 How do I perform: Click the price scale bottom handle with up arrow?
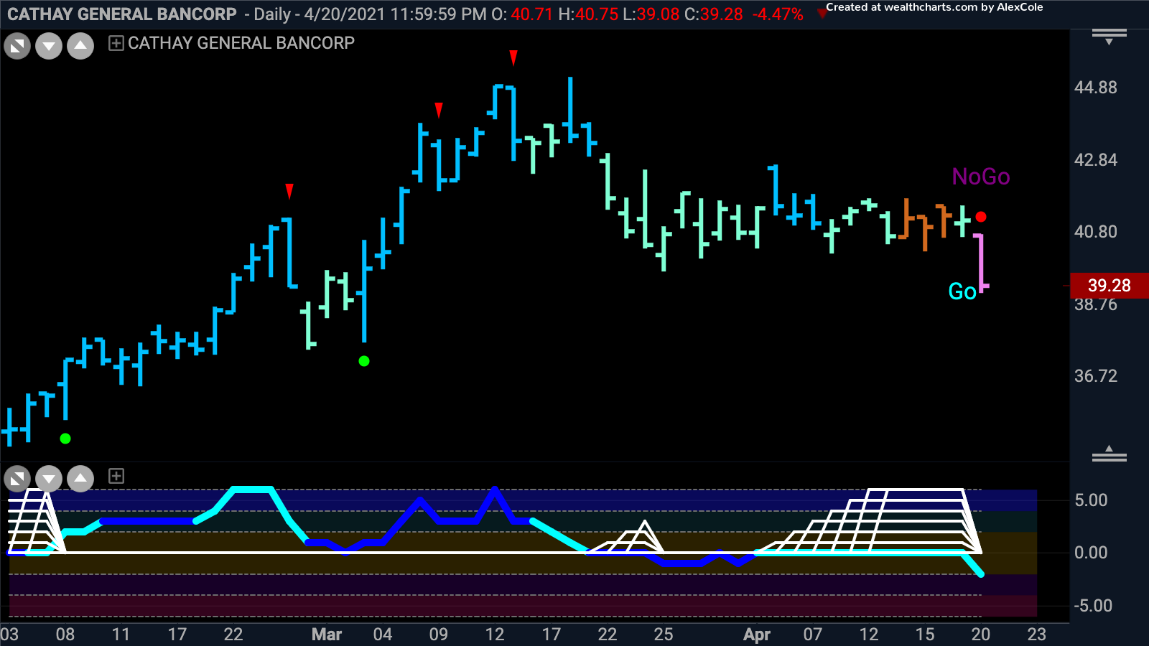[1110, 454]
